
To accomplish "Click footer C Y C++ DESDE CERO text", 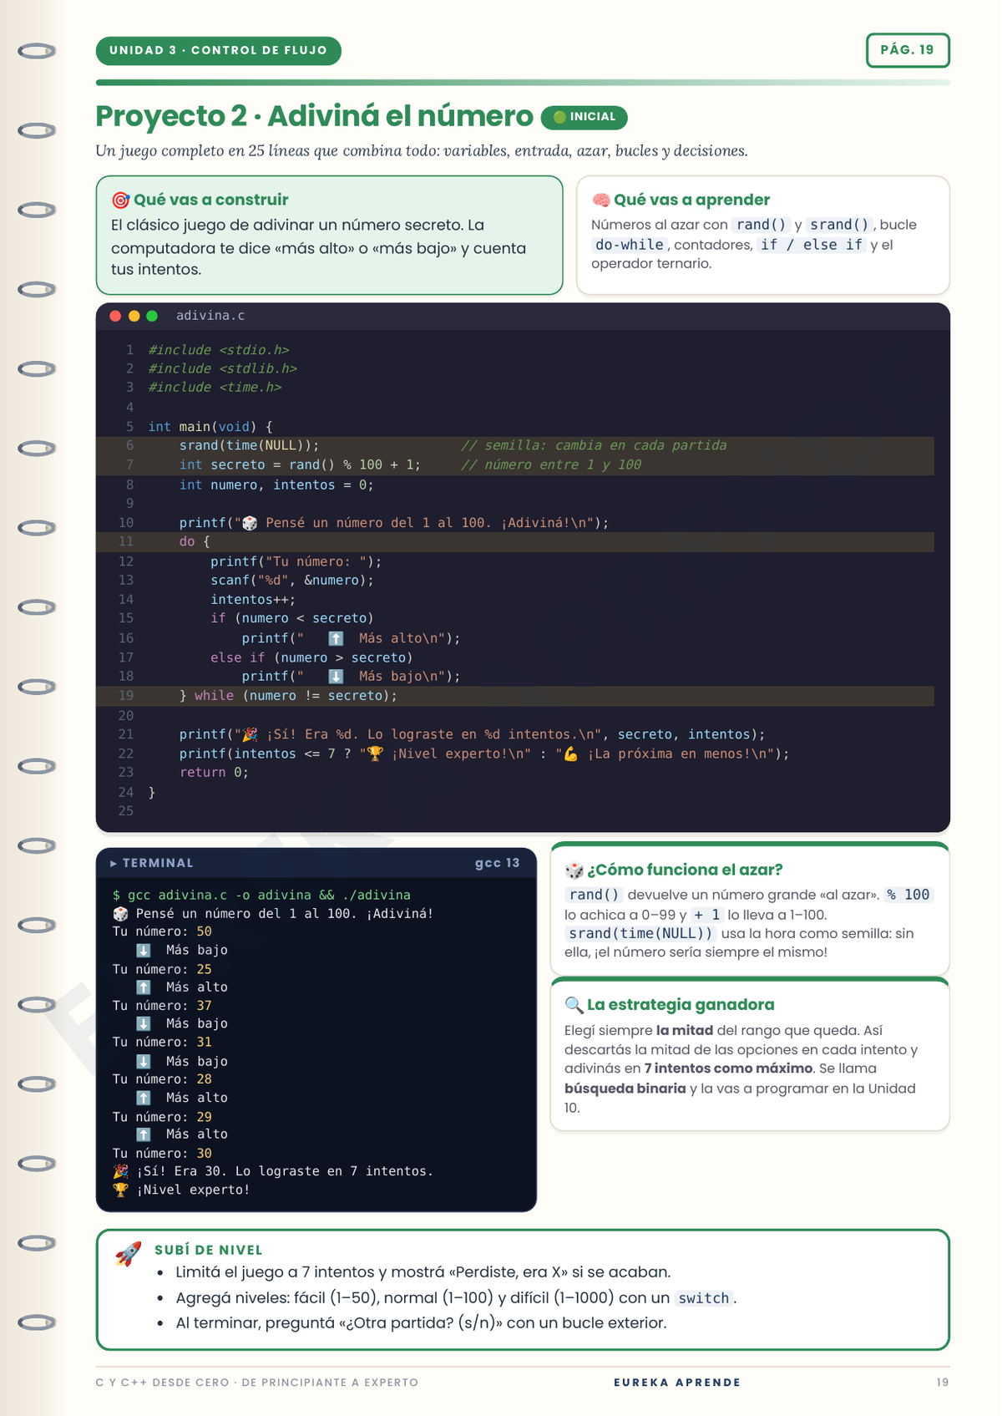I will click(257, 1383).
